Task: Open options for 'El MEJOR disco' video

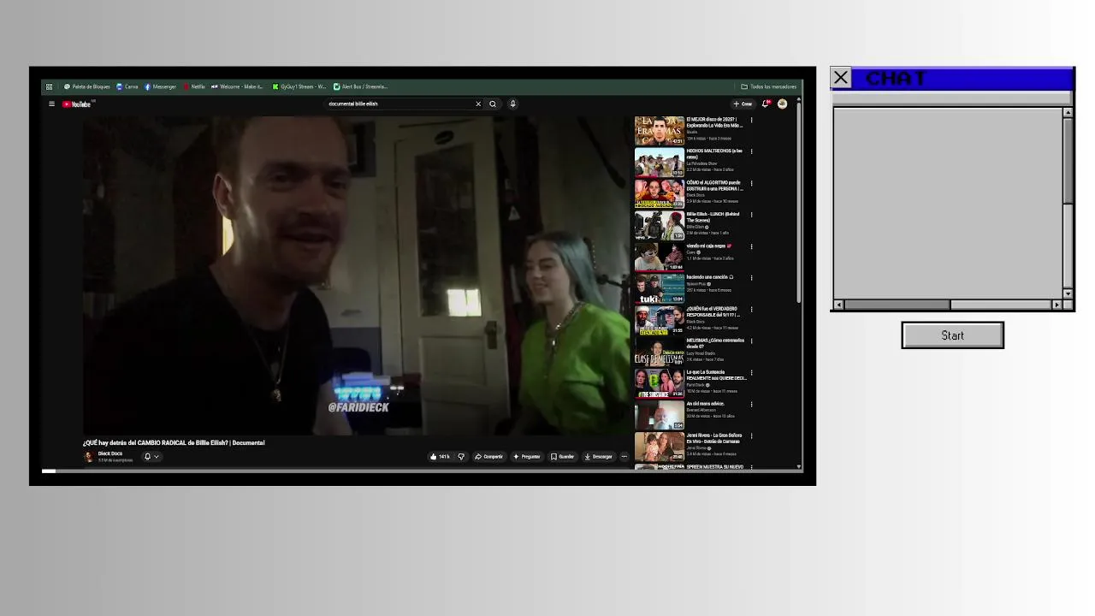Action: (751, 120)
